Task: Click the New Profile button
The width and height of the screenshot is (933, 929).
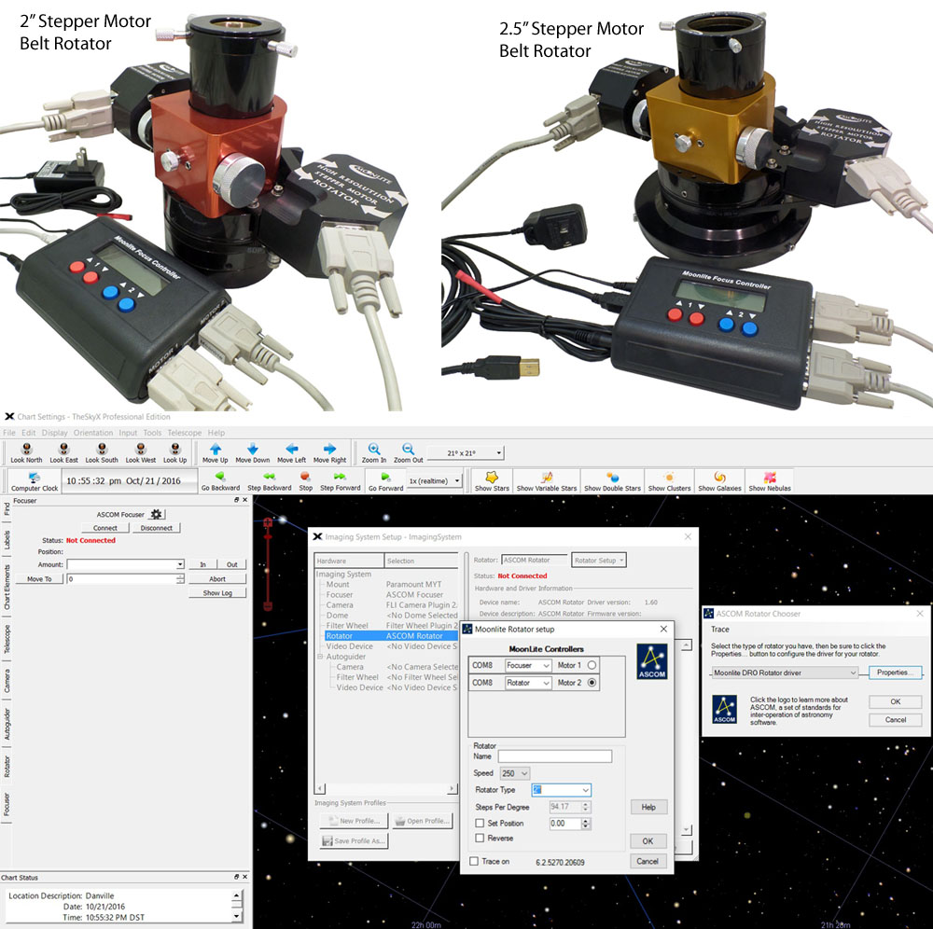Action: (354, 821)
